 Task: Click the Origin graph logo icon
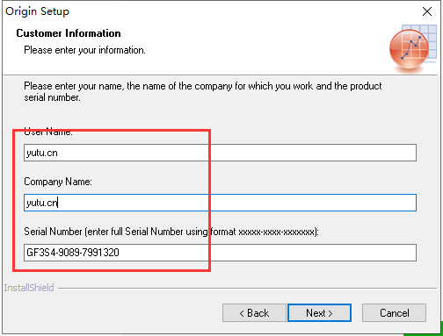coord(412,48)
